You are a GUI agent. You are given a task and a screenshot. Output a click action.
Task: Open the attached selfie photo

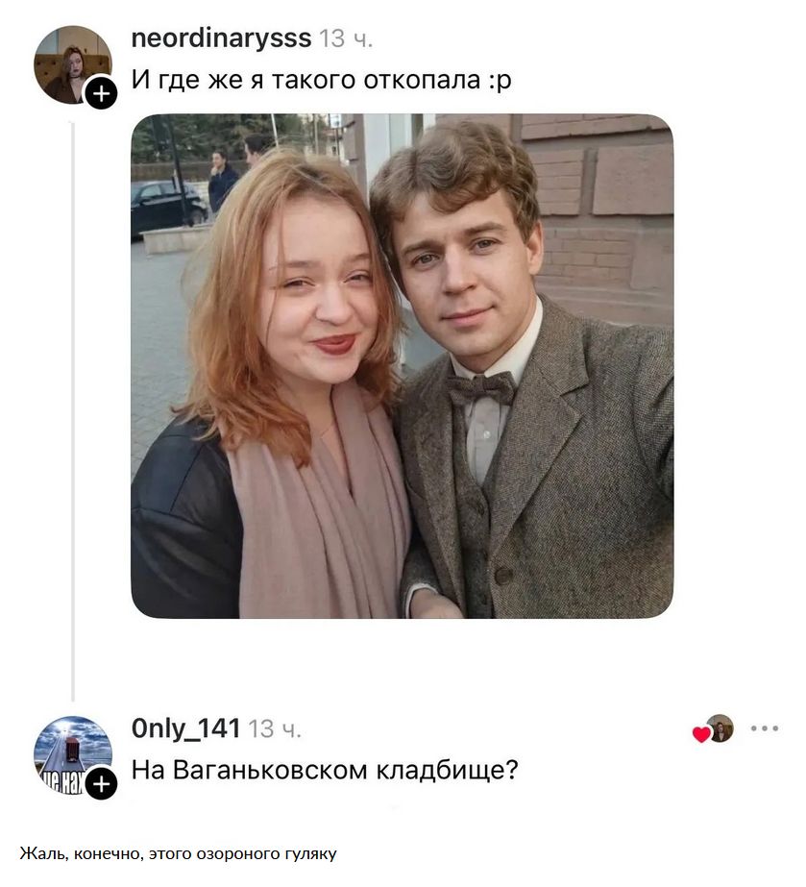tap(403, 366)
